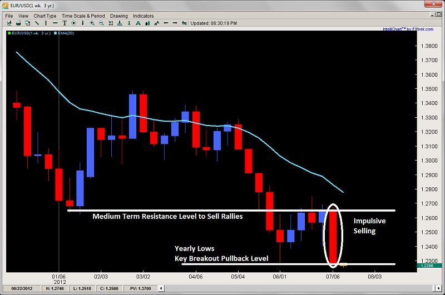The height and width of the screenshot is (295, 445).
Task: Click the 1.3000 price axis label
Action: pos(429,161)
